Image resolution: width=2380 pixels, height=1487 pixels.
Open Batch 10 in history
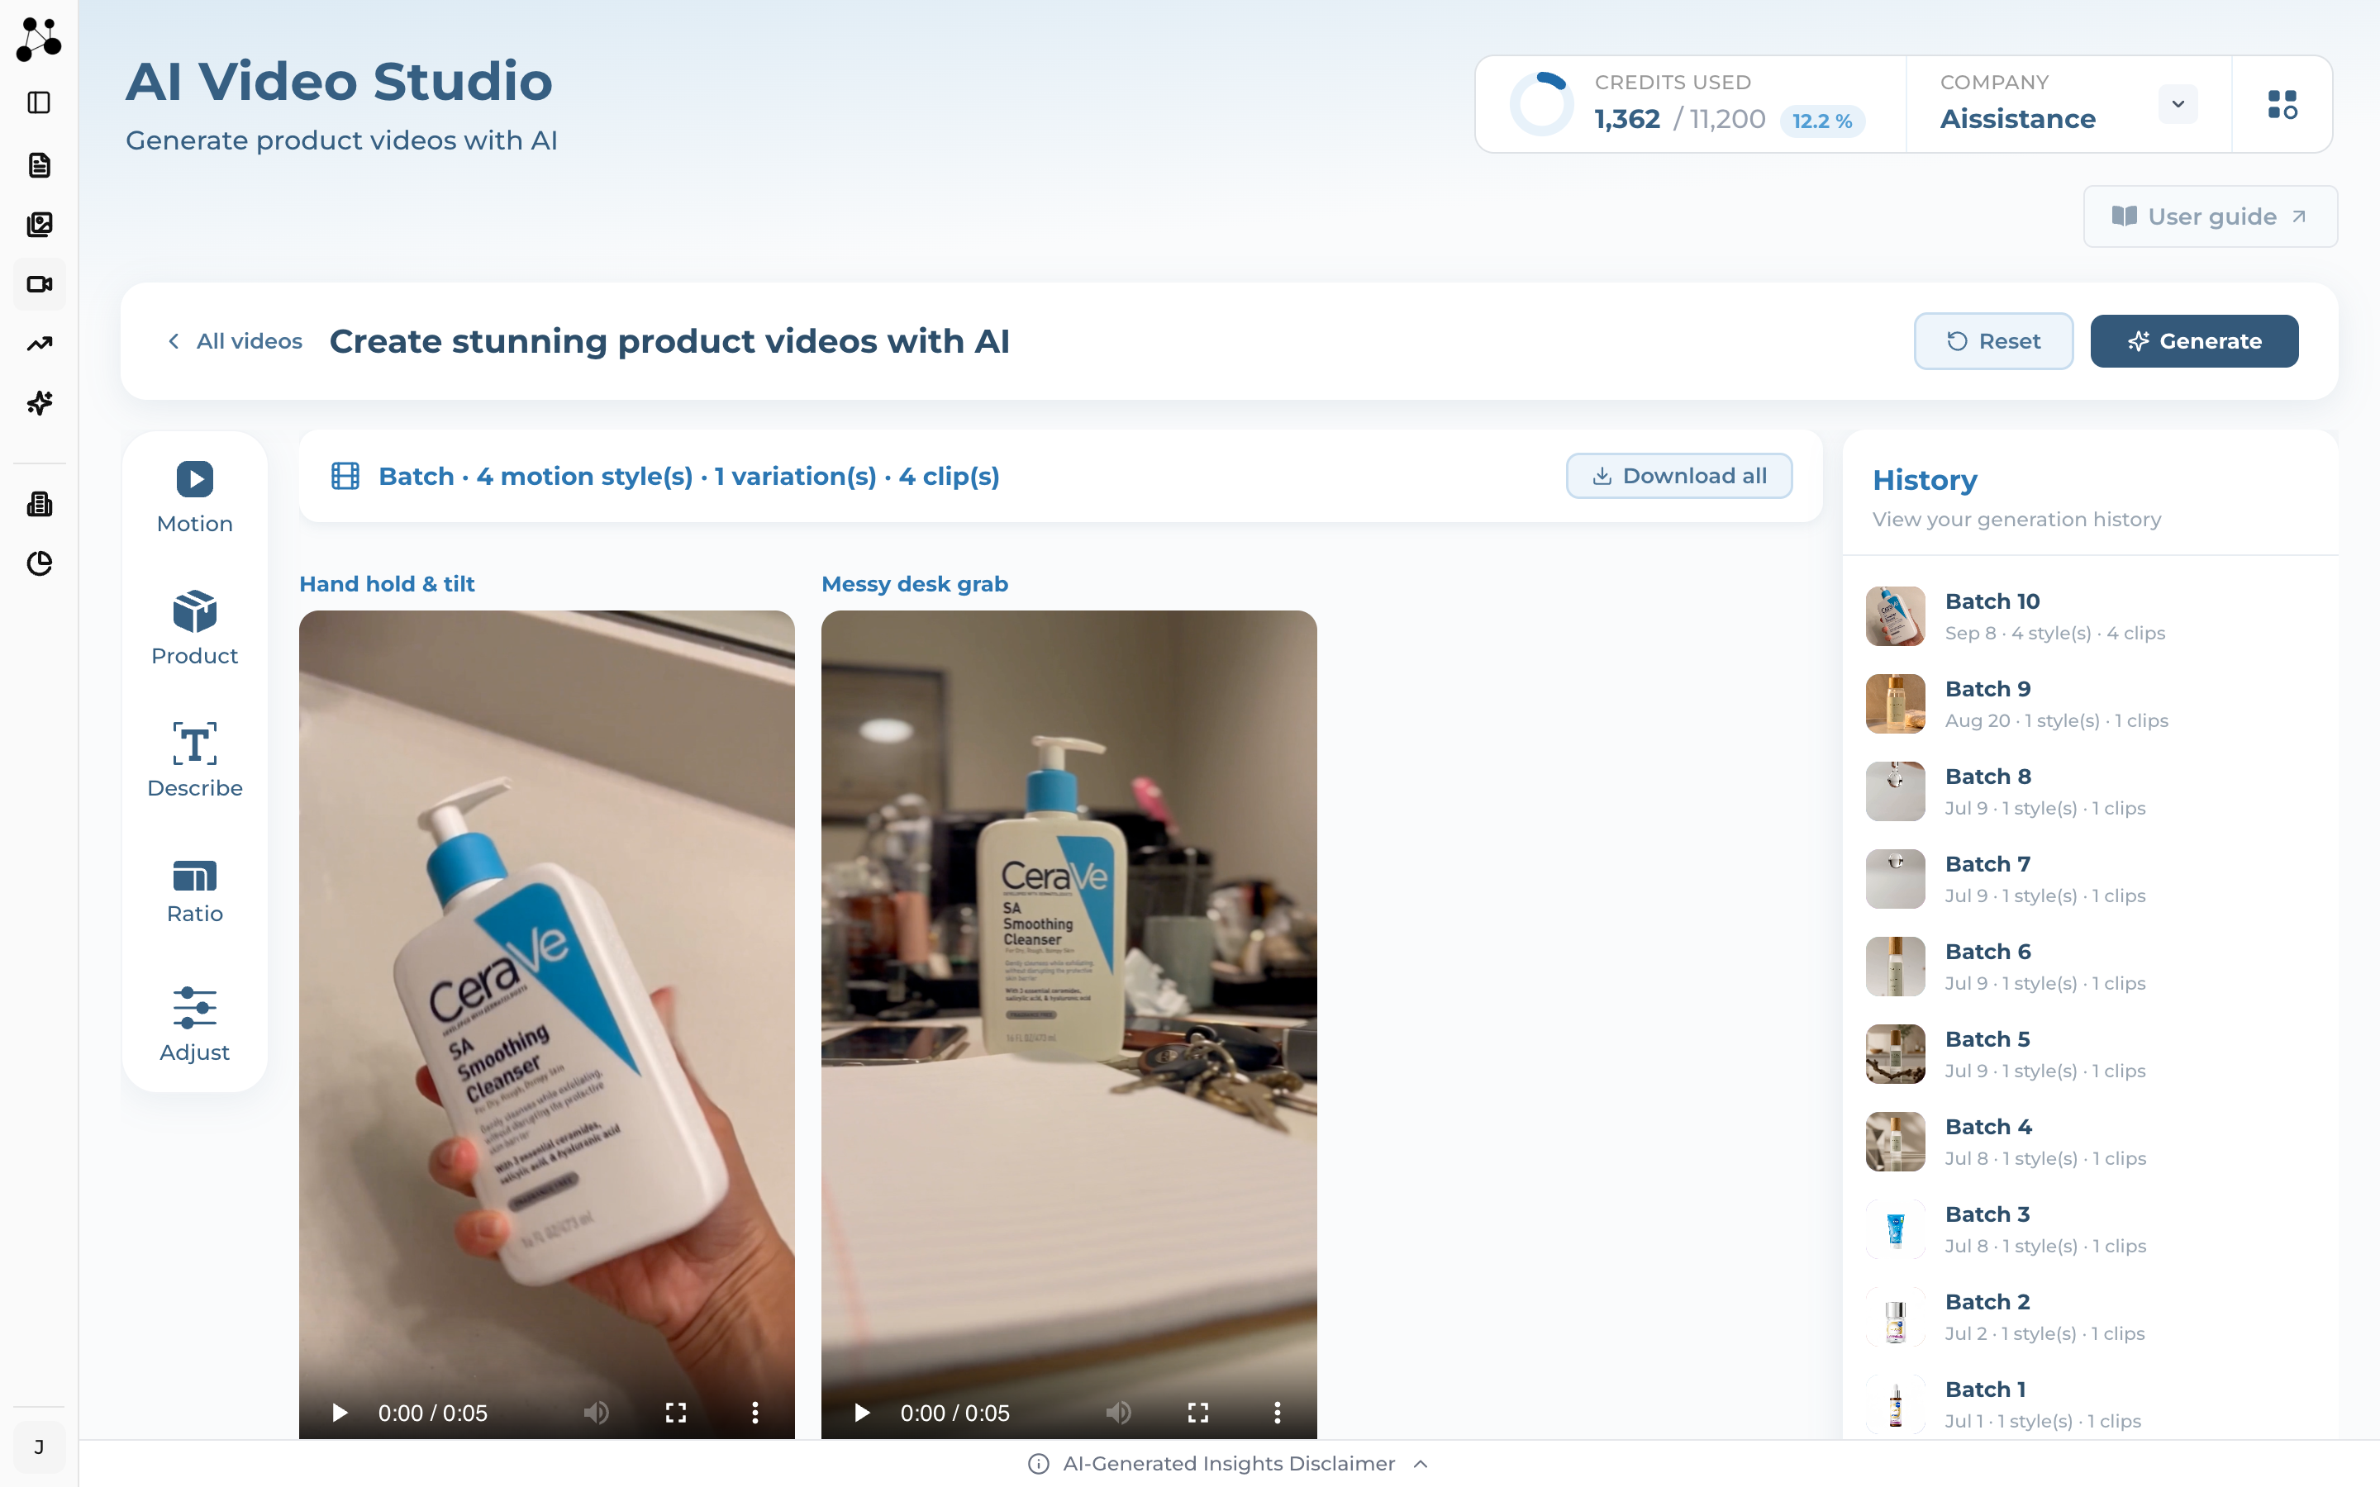pos(2090,616)
